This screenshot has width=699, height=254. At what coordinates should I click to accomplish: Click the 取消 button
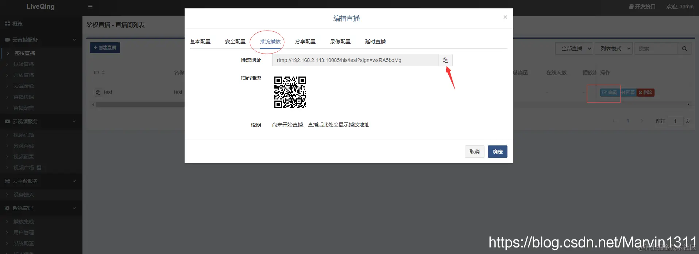pos(475,152)
